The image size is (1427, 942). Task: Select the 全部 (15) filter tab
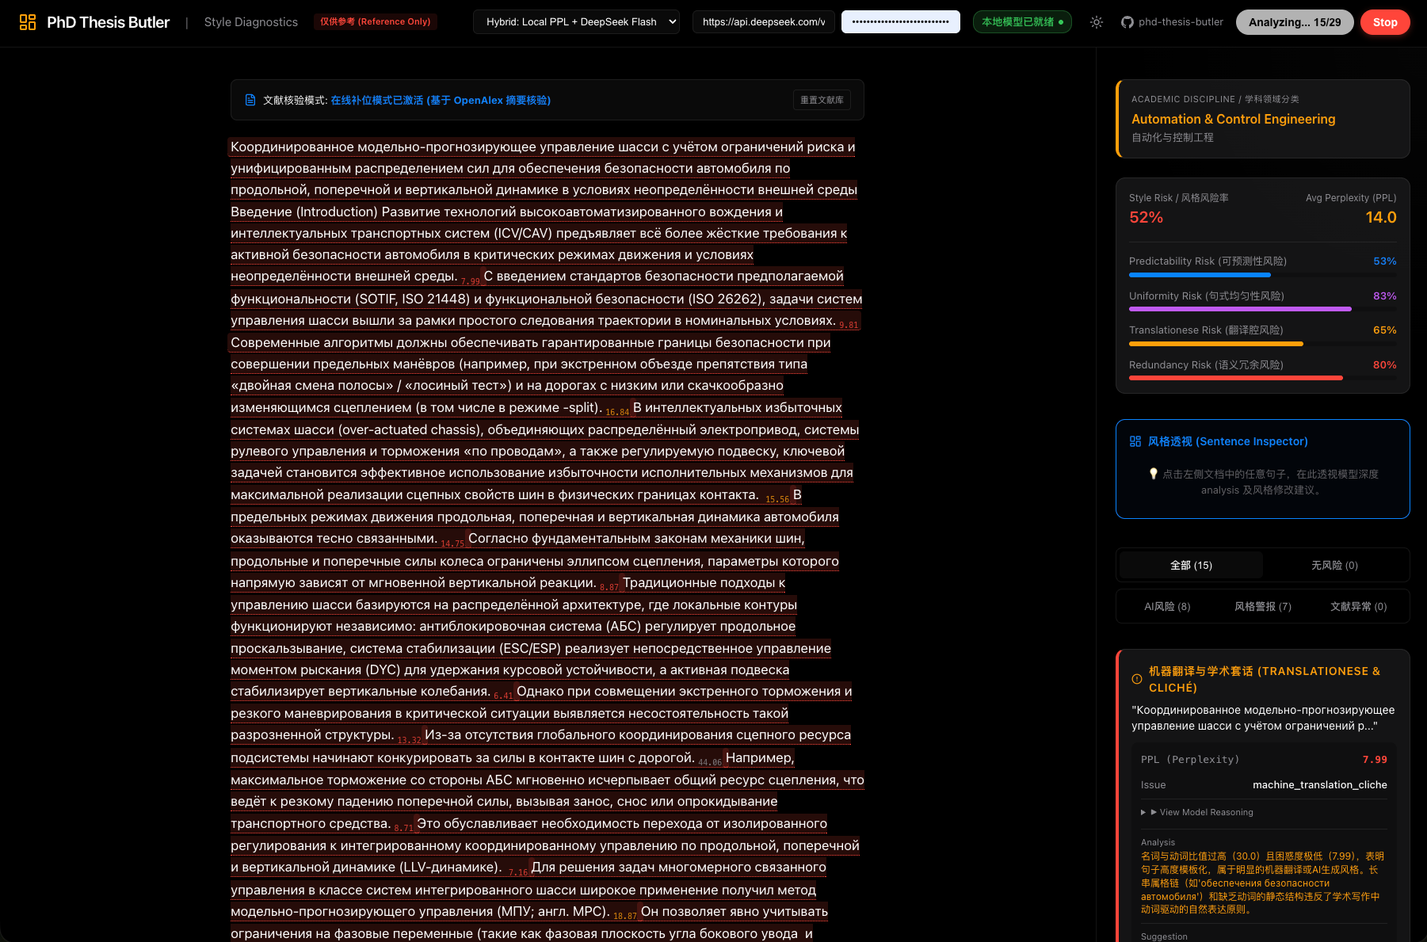[x=1191, y=565]
